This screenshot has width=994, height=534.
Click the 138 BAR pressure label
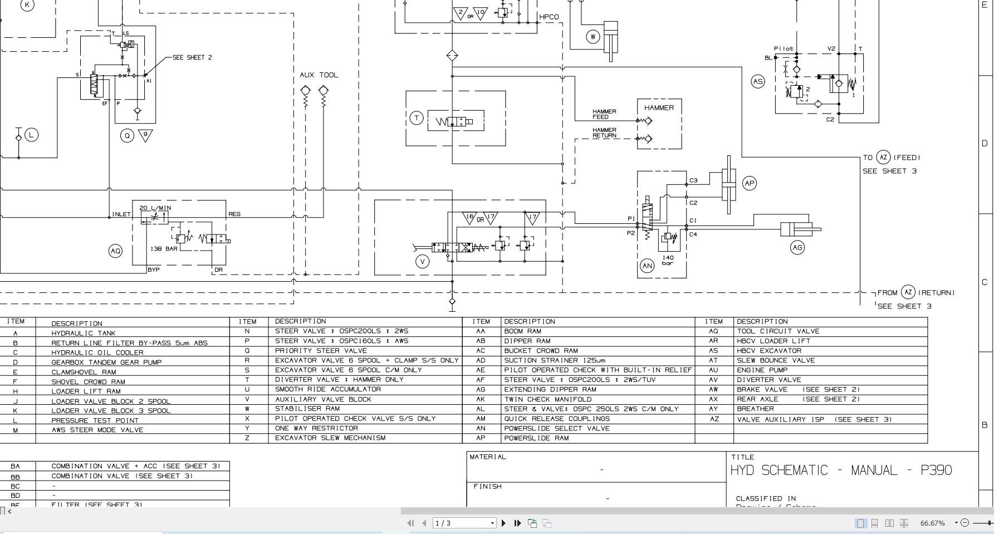click(164, 248)
